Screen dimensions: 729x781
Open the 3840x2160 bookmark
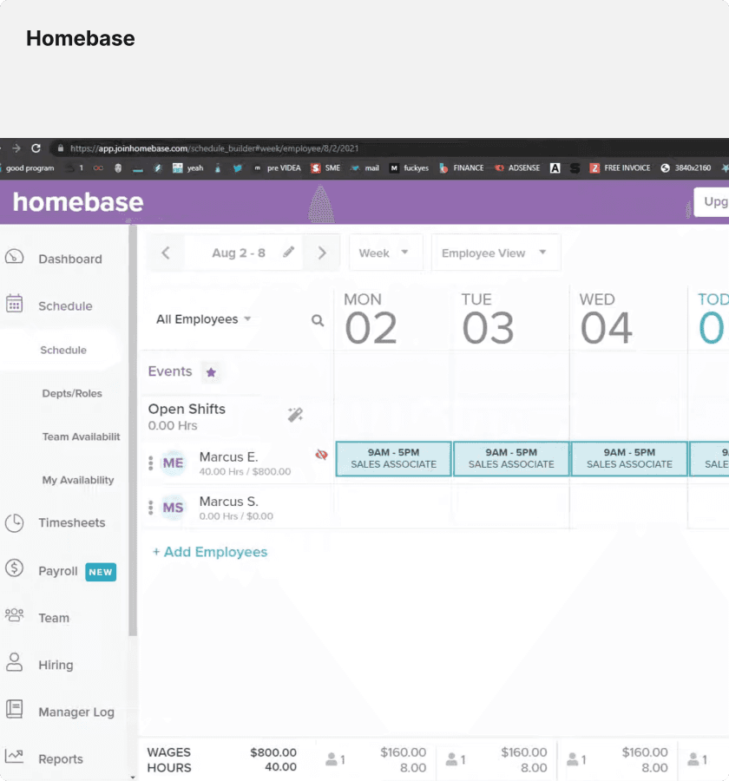pos(686,167)
